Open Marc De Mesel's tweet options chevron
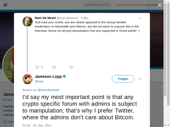Viewport: 170px width, 127px height. [x=140, y=18]
